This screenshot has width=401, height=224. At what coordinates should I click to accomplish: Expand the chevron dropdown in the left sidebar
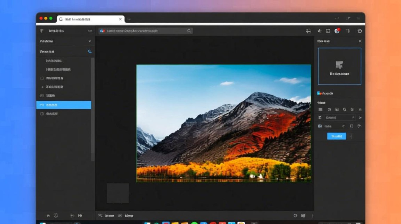pos(90,41)
